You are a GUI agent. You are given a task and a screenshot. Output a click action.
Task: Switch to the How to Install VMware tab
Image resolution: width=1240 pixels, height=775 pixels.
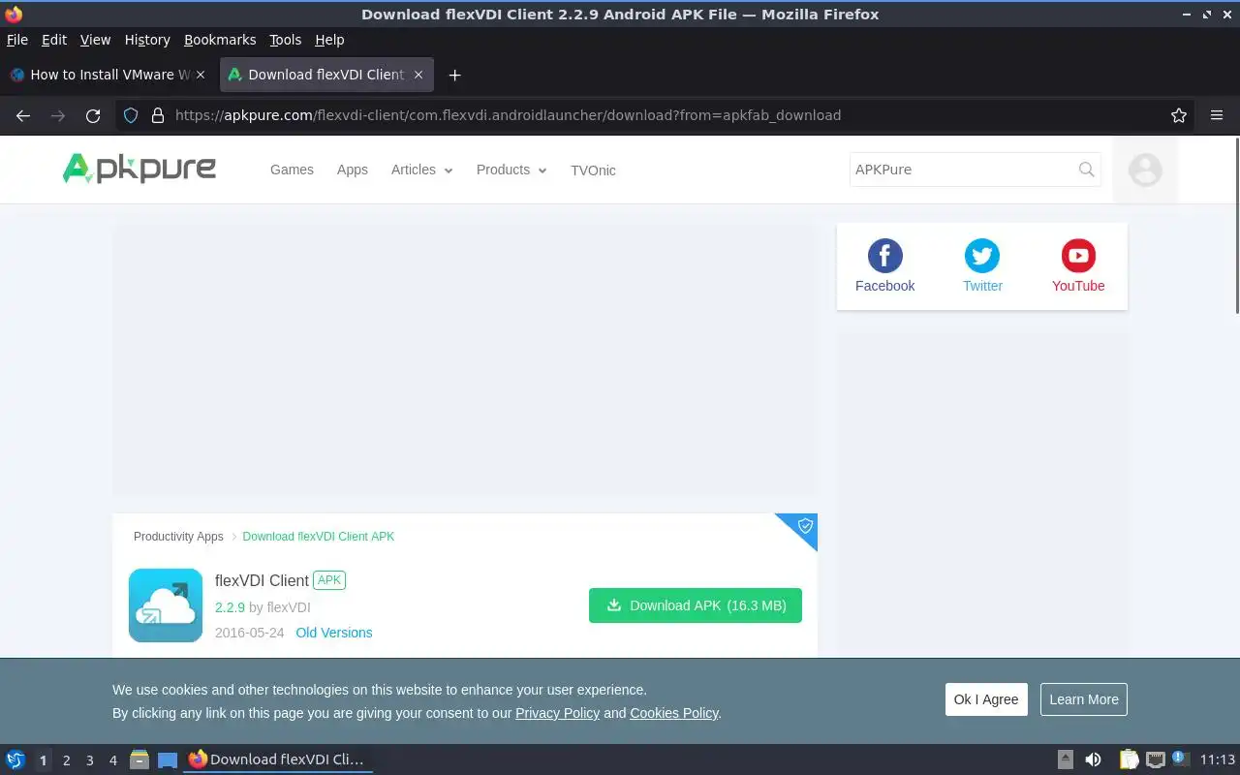[x=107, y=75]
